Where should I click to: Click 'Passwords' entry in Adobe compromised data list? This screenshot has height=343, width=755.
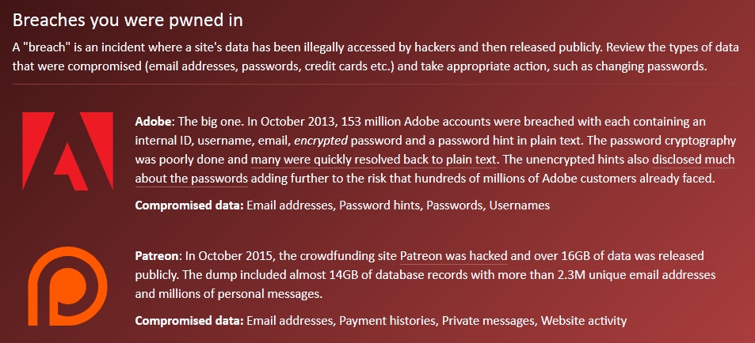point(455,205)
